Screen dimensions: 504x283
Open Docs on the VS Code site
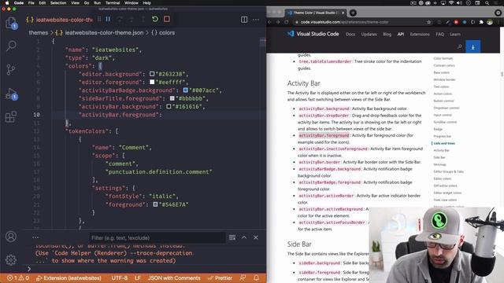350,35
